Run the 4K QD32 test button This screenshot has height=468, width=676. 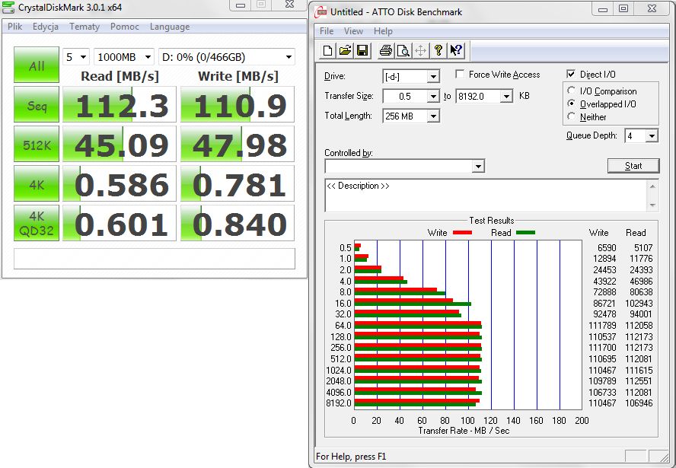point(37,223)
